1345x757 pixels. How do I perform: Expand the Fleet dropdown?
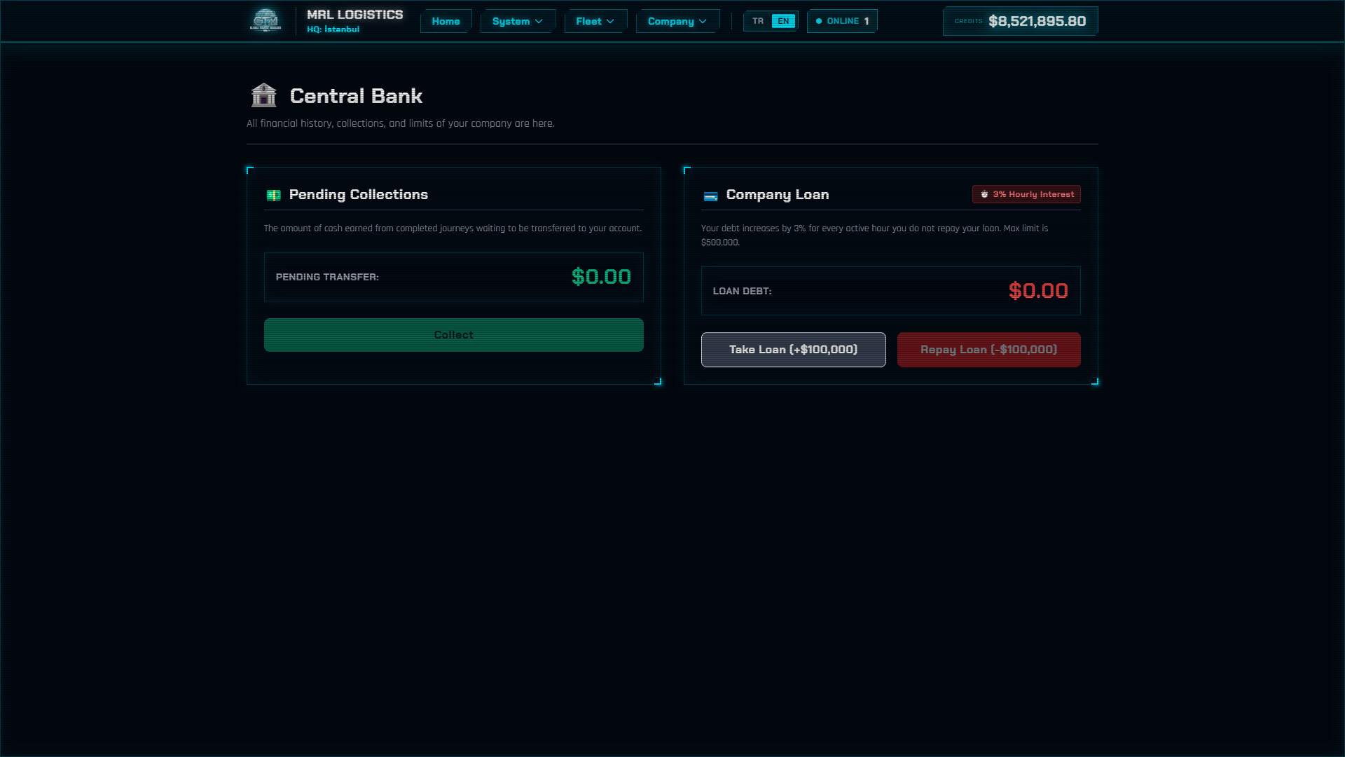(595, 21)
